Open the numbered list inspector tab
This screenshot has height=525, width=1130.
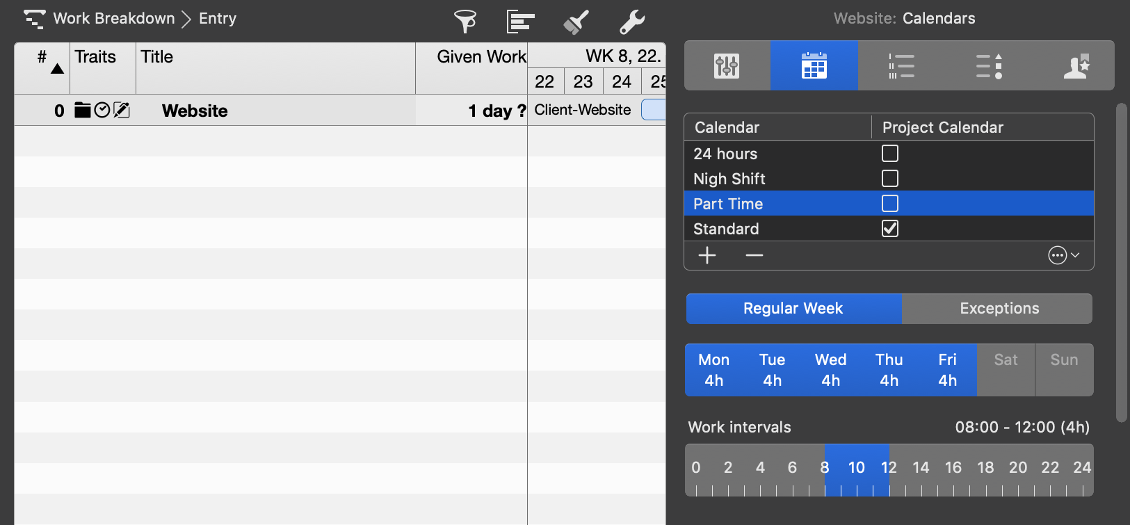click(x=901, y=66)
